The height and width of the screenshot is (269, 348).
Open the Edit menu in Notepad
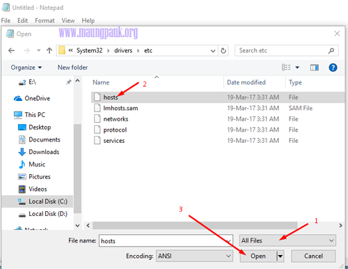pyautogui.click(x=22, y=21)
